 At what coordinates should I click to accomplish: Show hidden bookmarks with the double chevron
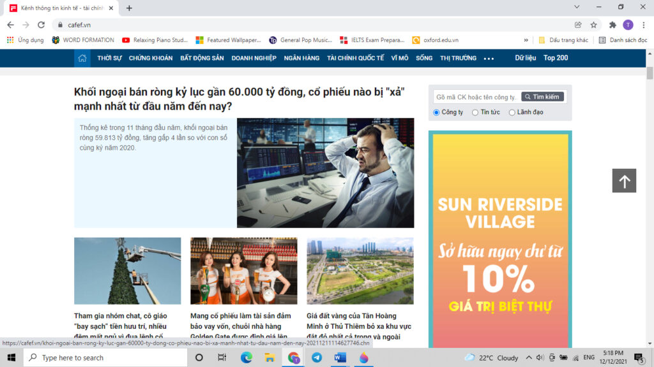point(526,40)
